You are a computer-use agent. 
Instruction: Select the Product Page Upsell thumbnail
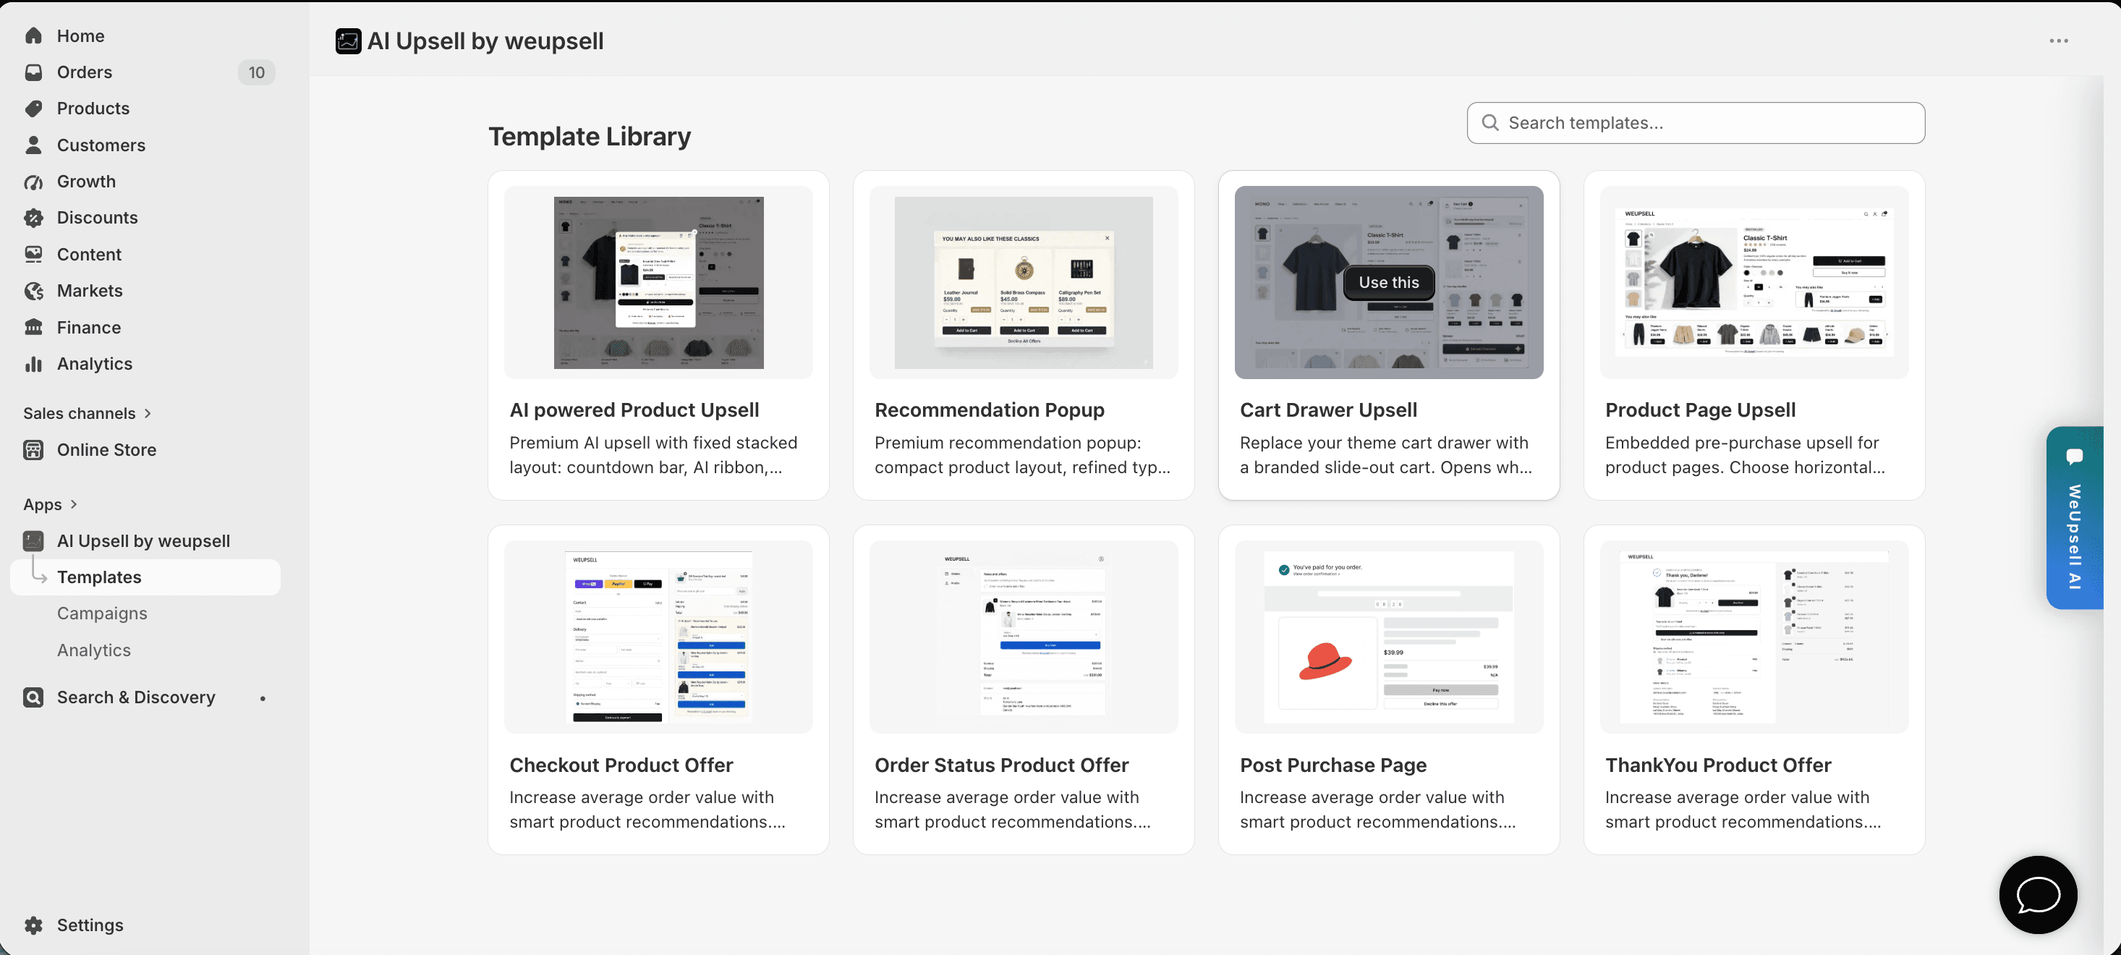1754,282
